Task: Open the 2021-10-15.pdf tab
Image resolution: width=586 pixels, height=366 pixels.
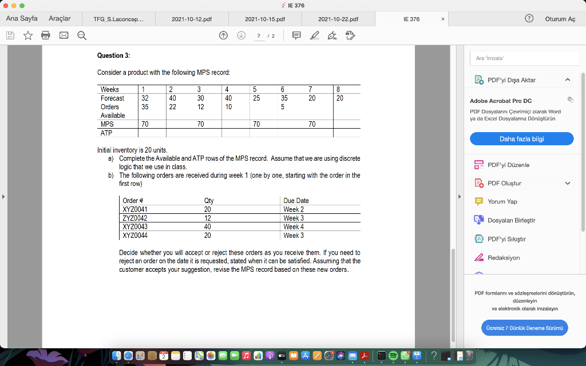Action: tap(265, 19)
